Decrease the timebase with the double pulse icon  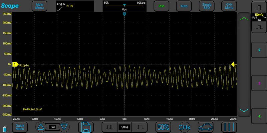point(109,127)
